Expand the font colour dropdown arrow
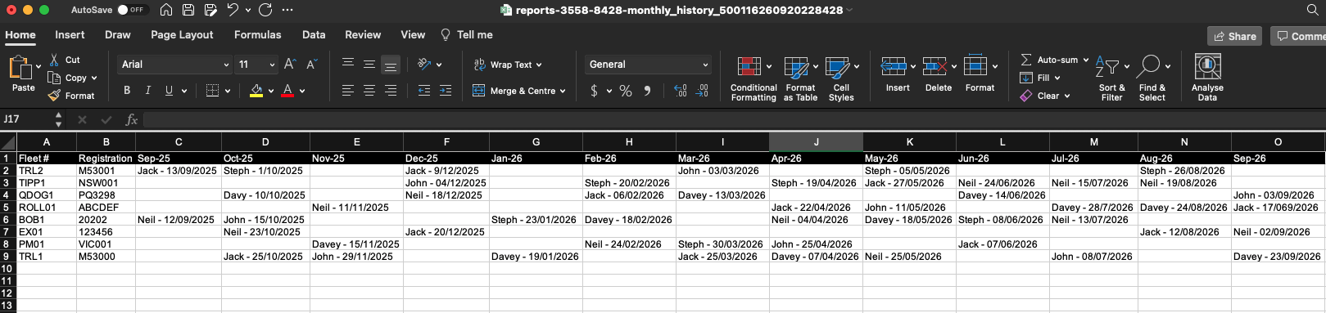The height and width of the screenshot is (313, 1326). tap(302, 91)
